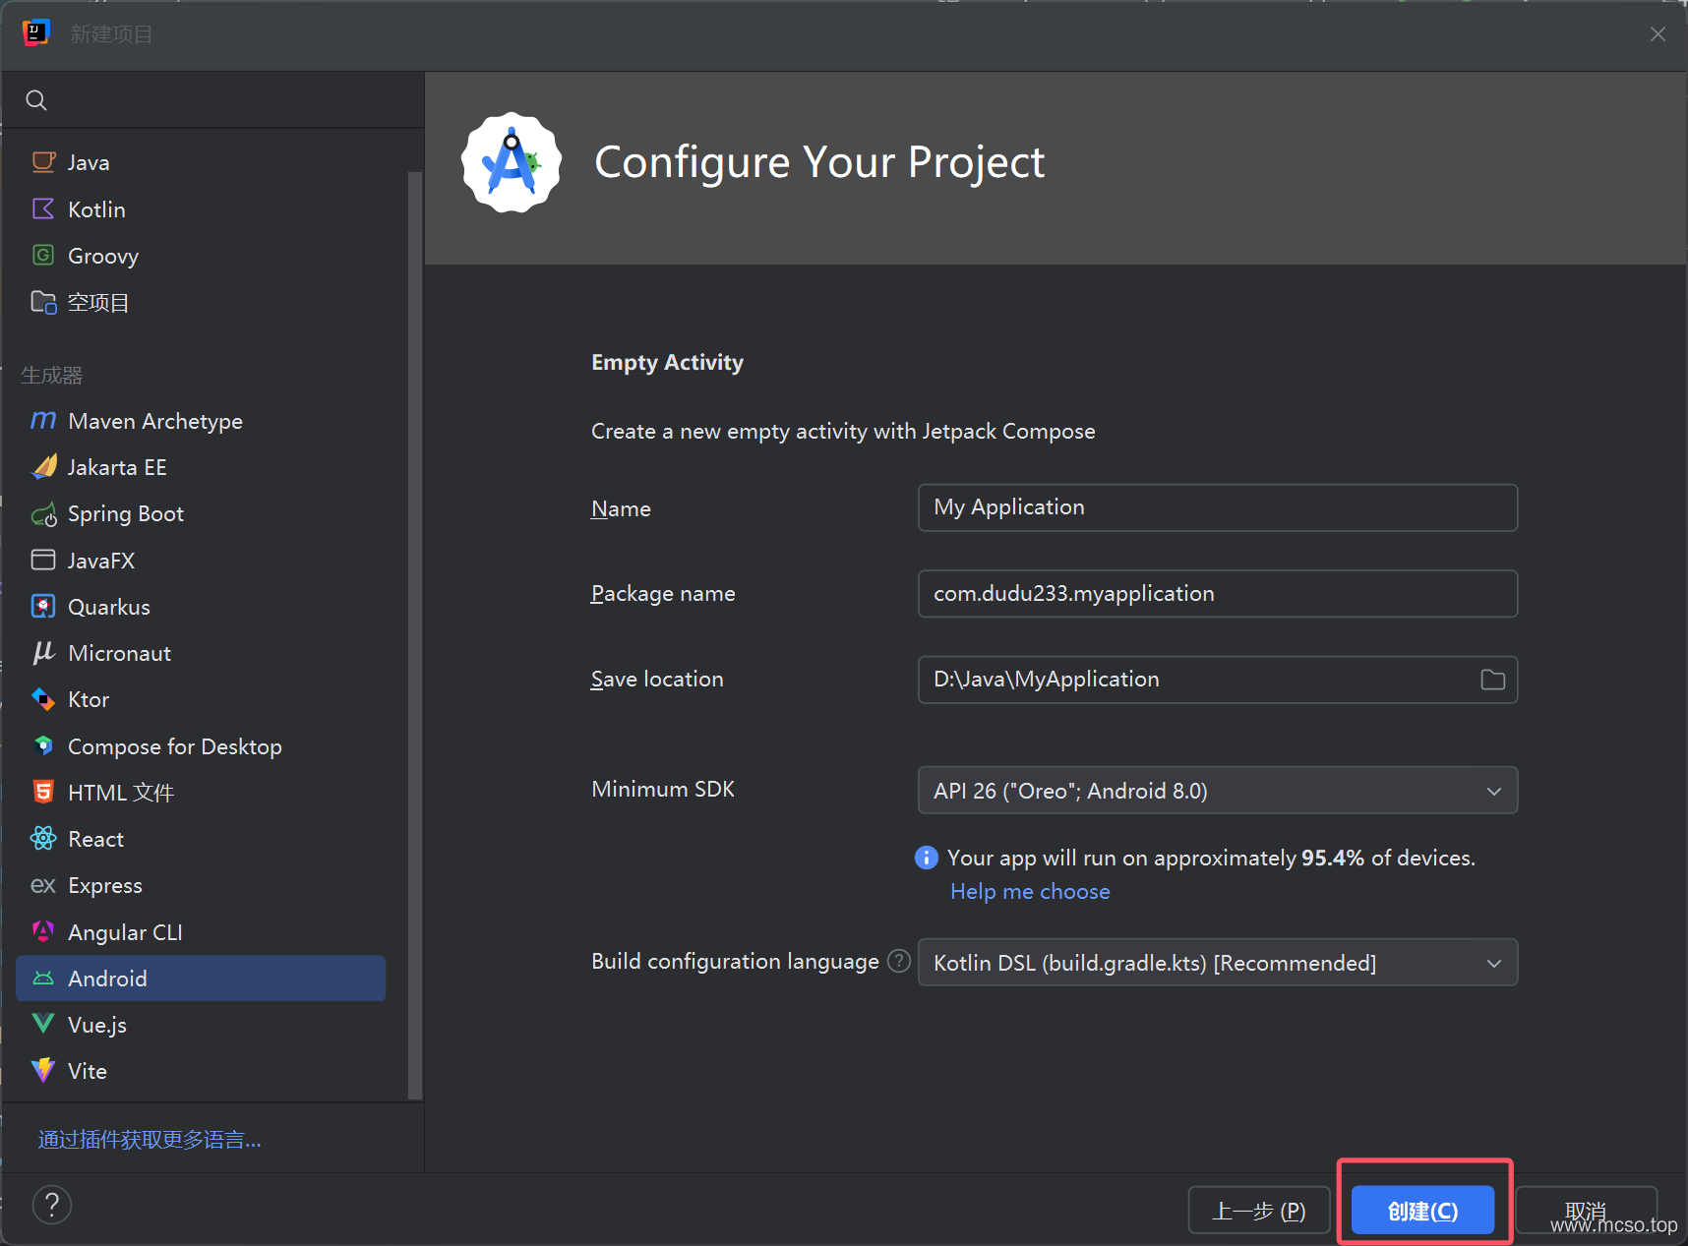
Task: Choose Maven Archetype generator
Action: pos(201,420)
